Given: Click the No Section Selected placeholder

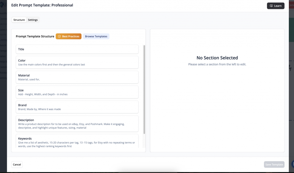Looking at the screenshot, I should pyautogui.click(x=217, y=58).
